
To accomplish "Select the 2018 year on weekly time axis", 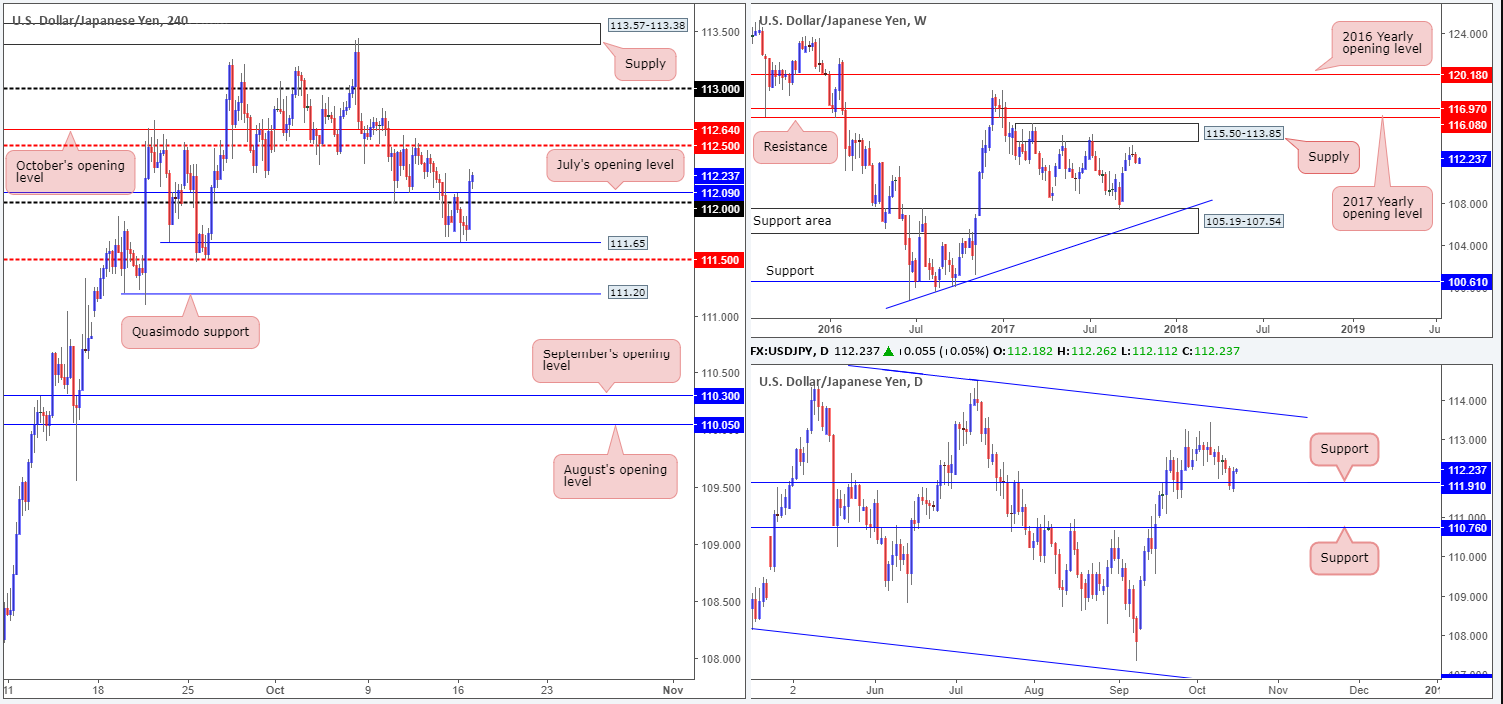I will point(1176,328).
